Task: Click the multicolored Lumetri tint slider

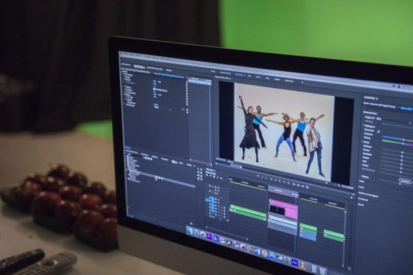Action: tap(396, 142)
